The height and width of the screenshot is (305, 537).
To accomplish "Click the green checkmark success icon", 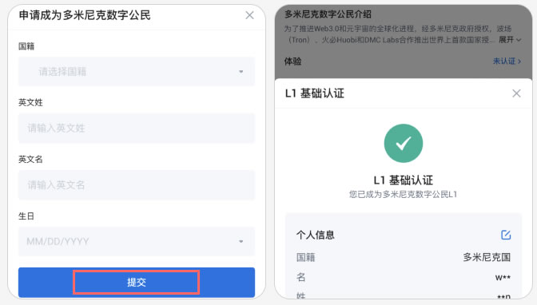I will click(404, 143).
